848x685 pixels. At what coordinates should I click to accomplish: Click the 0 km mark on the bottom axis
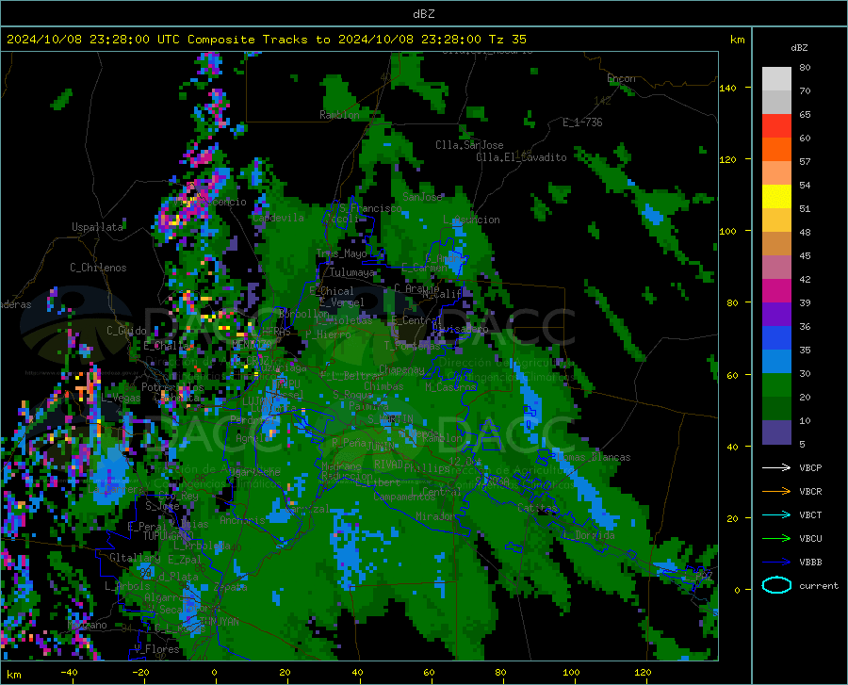point(215,672)
